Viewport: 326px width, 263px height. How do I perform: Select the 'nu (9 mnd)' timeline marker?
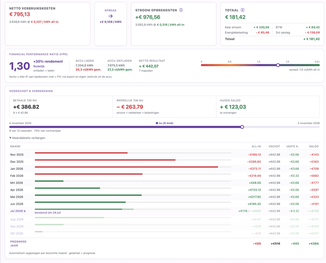165,123
